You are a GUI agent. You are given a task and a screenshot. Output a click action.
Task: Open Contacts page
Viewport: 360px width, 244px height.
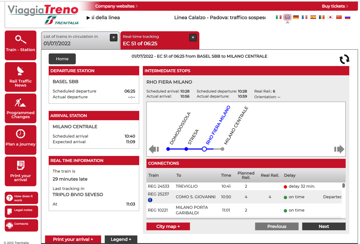[21, 225]
